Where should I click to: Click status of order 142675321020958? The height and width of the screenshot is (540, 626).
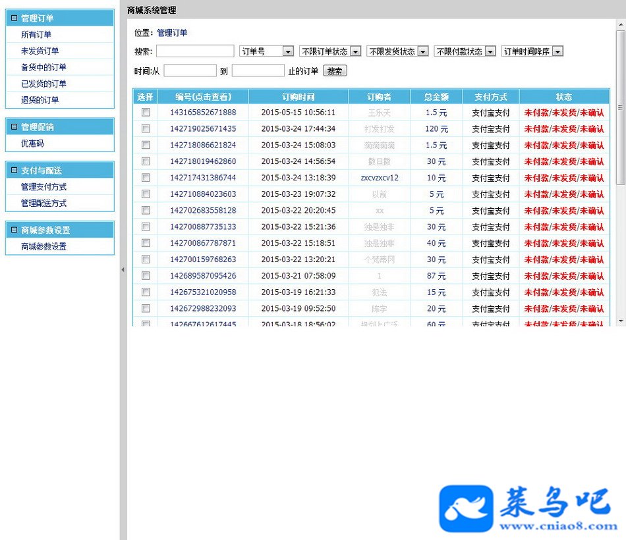click(x=563, y=292)
